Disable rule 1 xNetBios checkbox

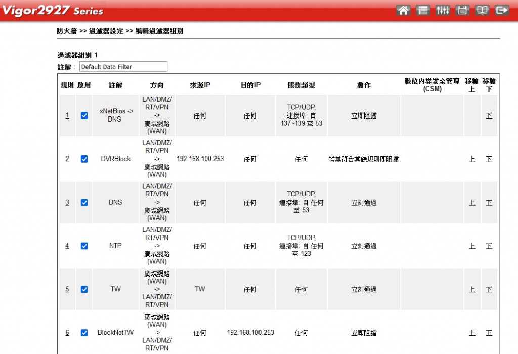pyautogui.click(x=84, y=115)
